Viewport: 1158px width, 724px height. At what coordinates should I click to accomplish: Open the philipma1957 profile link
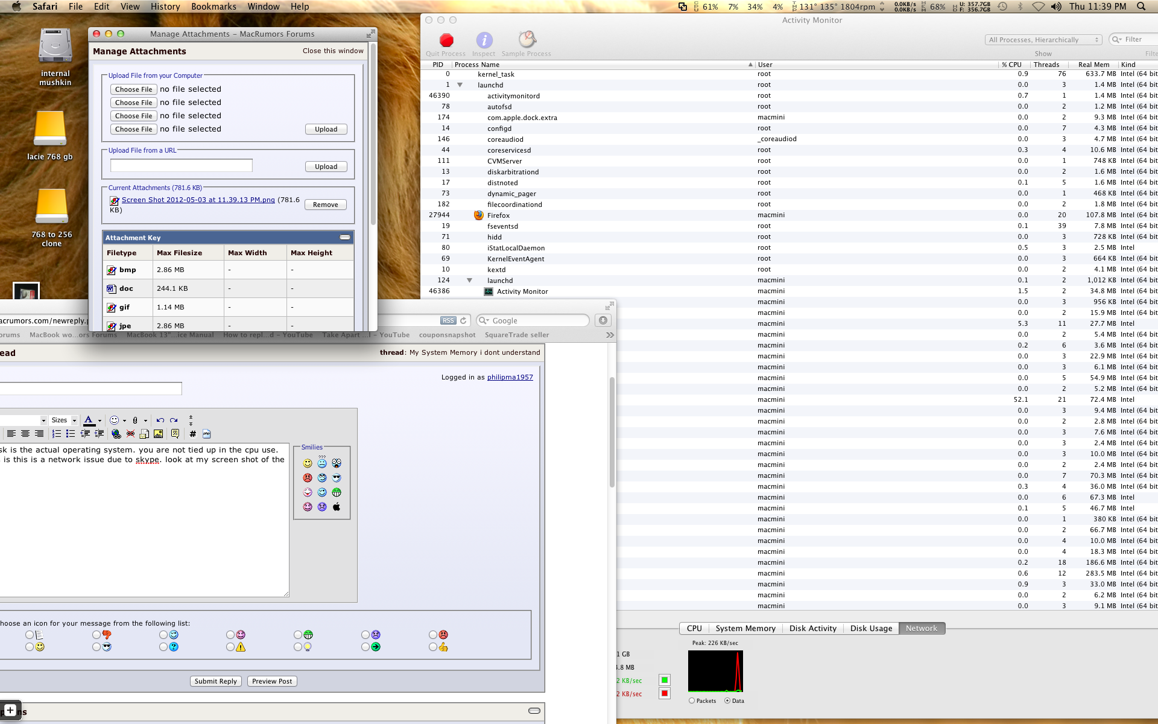pyautogui.click(x=510, y=377)
